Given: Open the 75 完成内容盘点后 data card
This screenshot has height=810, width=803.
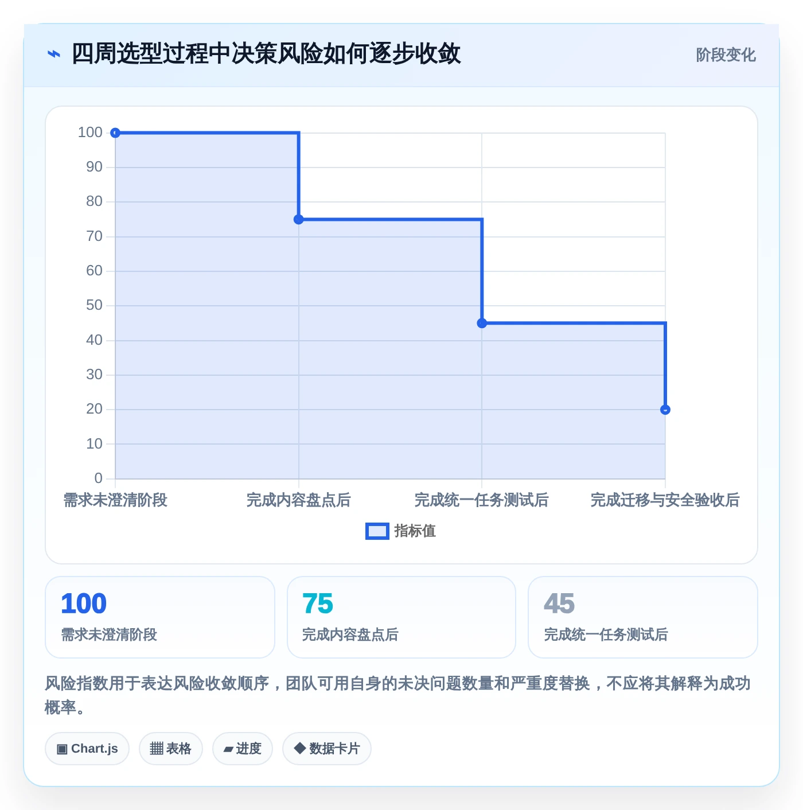Looking at the screenshot, I should point(402,617).
